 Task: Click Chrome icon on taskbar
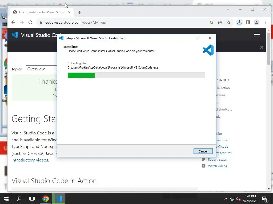46,199
